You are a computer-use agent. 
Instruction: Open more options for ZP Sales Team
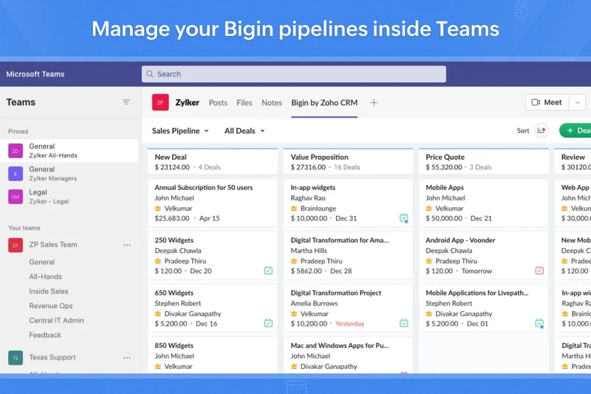tap(127, 245)
